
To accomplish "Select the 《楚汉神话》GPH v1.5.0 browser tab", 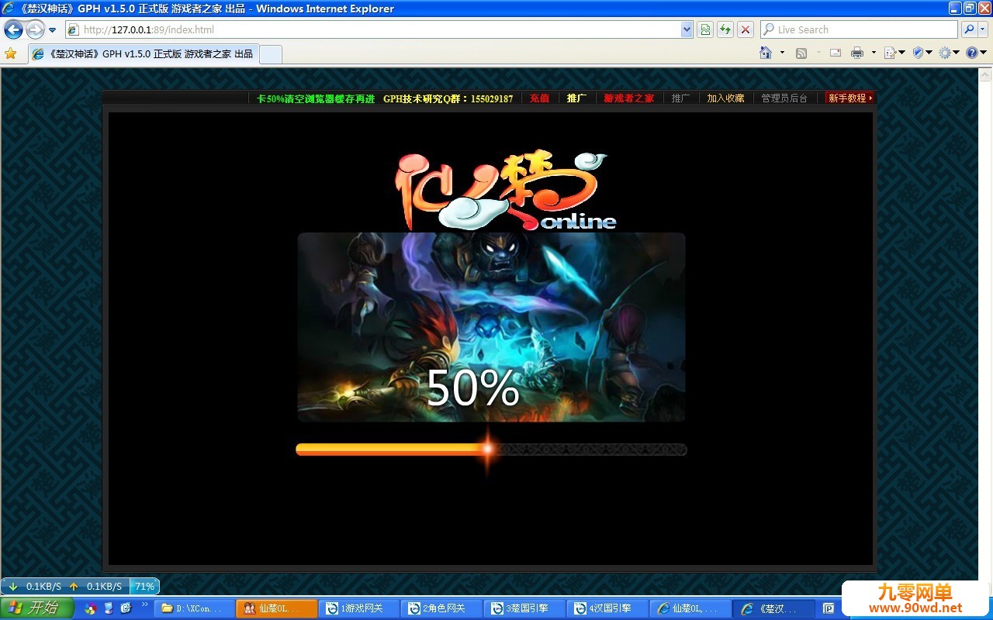I will point(143,54).
